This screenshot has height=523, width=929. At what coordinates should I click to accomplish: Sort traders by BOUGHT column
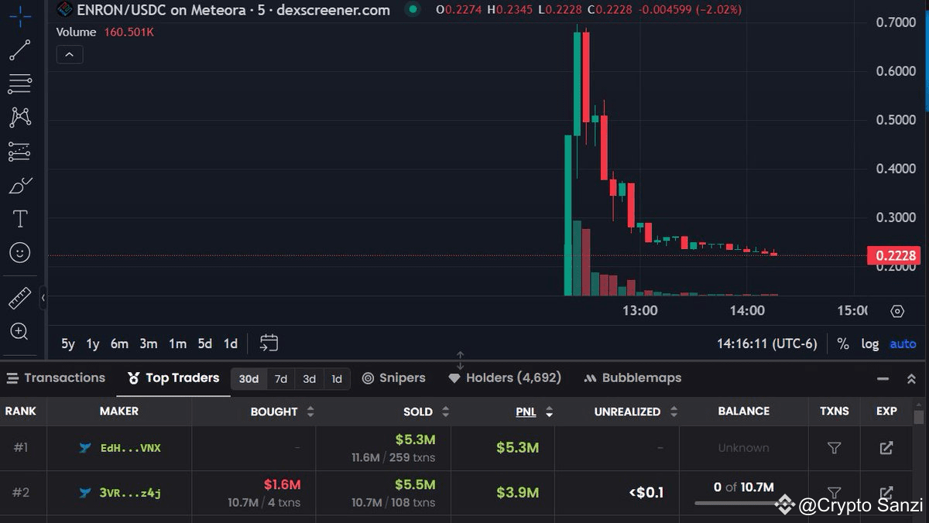pyautogui.click(x=283, y=412)
